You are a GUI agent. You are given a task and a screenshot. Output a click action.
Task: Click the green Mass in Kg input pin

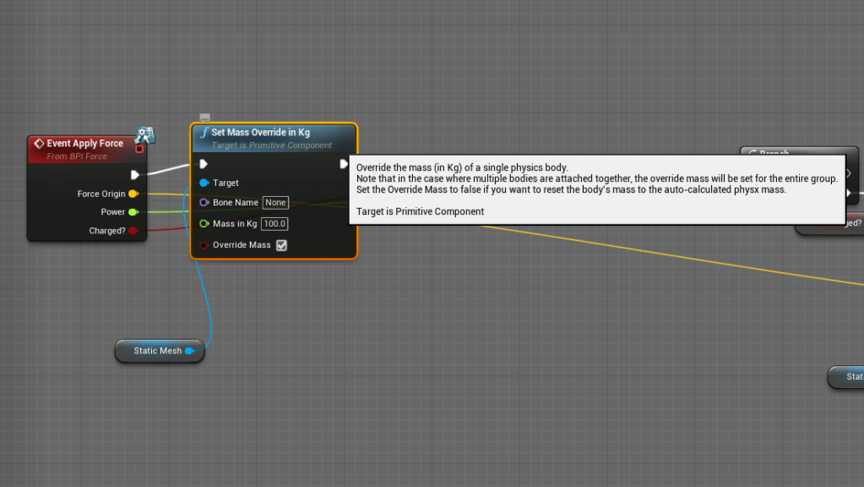204,224
